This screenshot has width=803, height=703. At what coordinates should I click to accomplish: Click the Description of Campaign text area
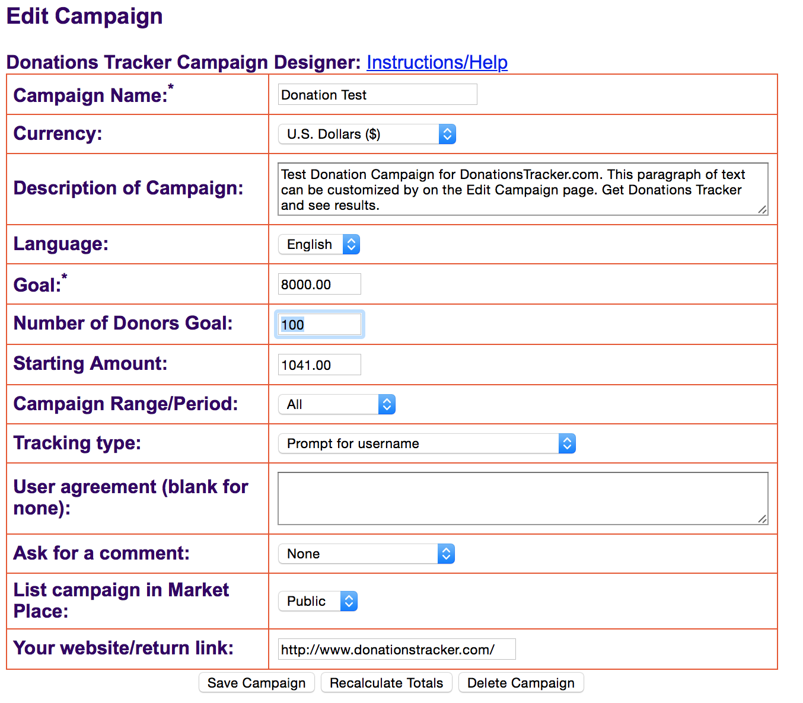click(522, 190)
